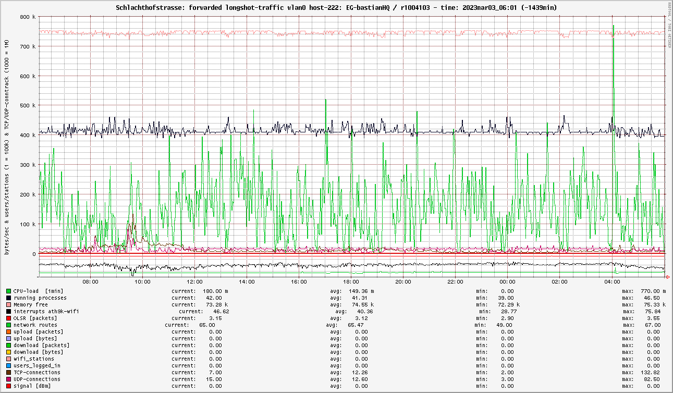This screenshot has width=673, height=393.
Task: Select the 'TCP-connections' legend label
Action: 37,372
